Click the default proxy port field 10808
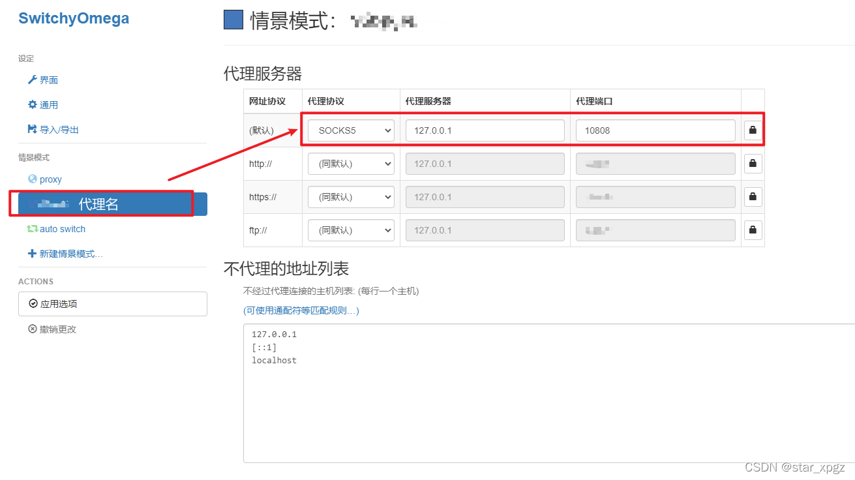The image size is (855, 480). click(x=655, y=130)
